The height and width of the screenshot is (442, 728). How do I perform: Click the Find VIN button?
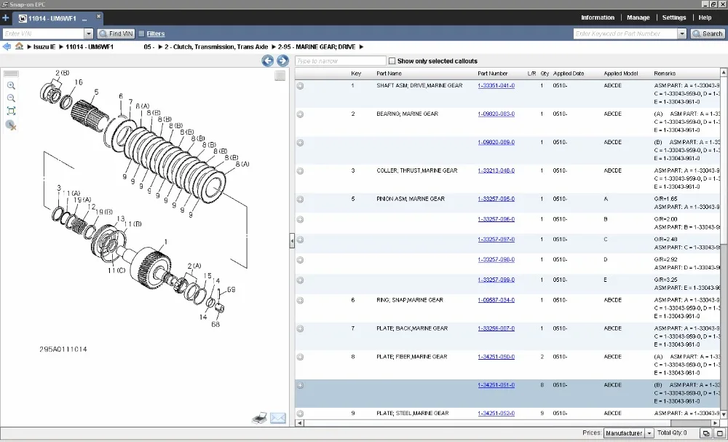(116, 33)
